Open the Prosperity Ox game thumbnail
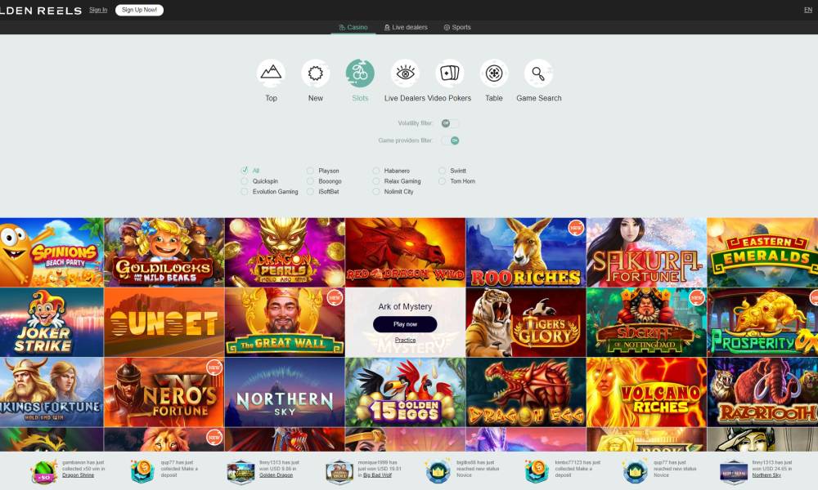Viewport: 818px width, 490px height. pyautogui.click(x=762, y=323)
